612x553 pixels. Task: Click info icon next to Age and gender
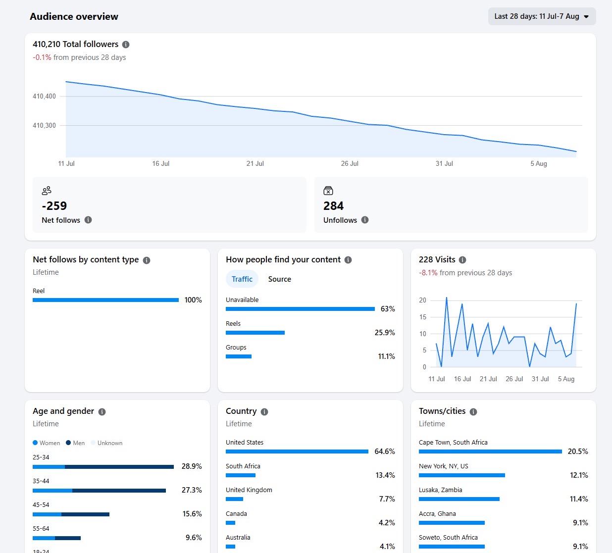[102, 412]
